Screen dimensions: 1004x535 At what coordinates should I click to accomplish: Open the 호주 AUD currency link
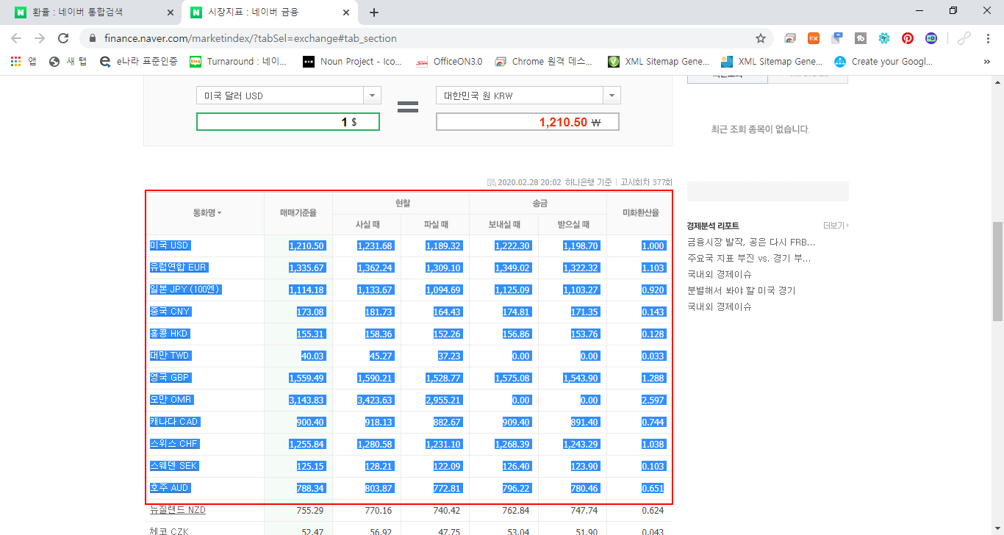click(170, 488)
